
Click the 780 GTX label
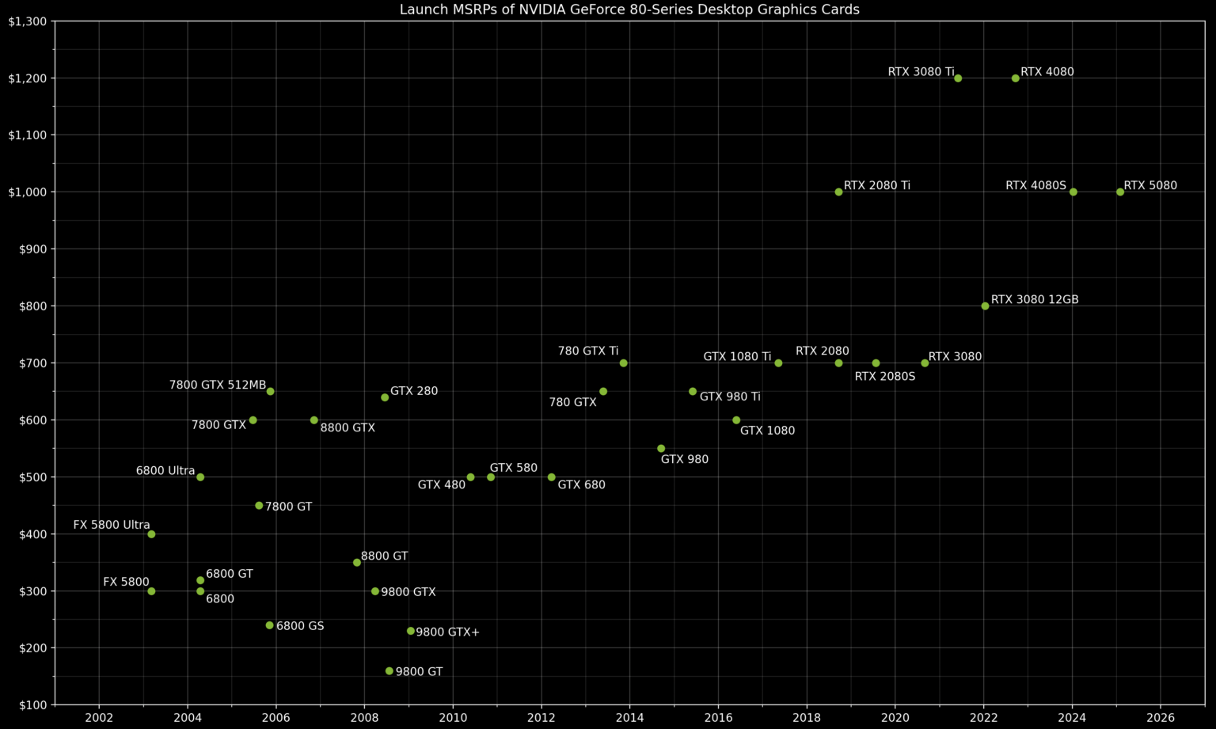coord(573,403)
